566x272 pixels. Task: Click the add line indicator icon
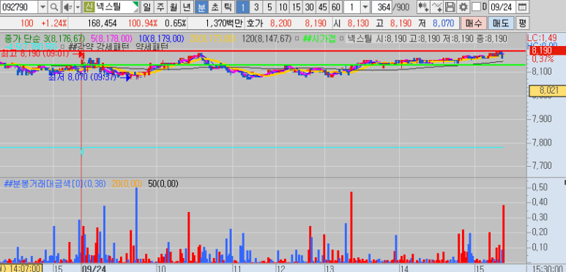point(437,7)
